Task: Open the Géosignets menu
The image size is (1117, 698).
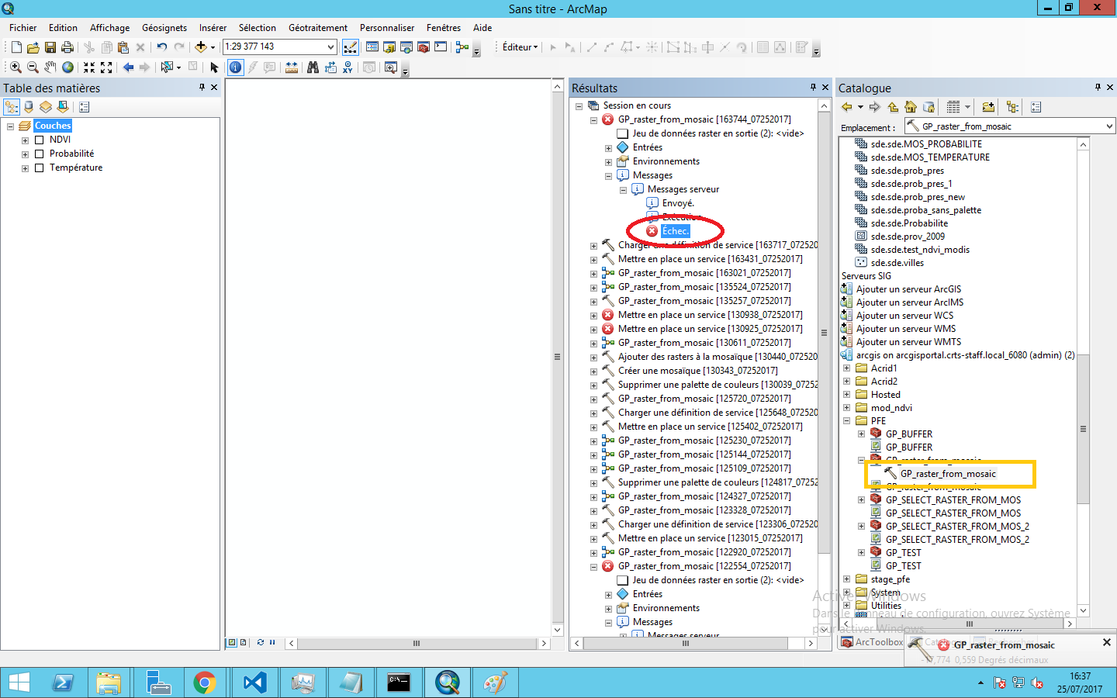Action: click(164, 28)
